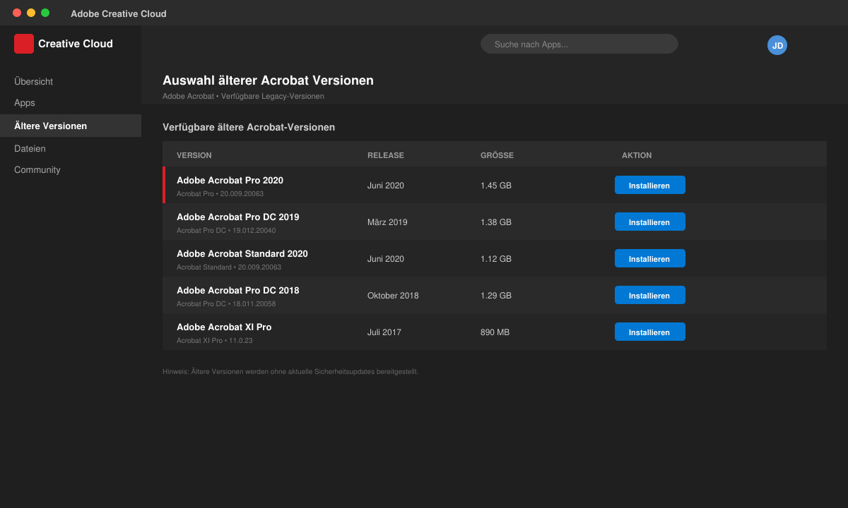Click build text 'Acrobat Pro DC • 18.011.20058'

[x=226, y=304]
